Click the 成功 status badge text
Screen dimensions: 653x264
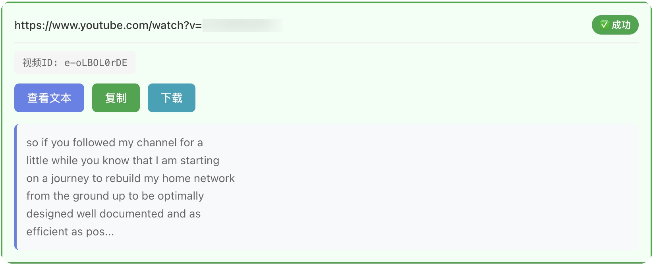pyautogui.click(x=621, y=25)
